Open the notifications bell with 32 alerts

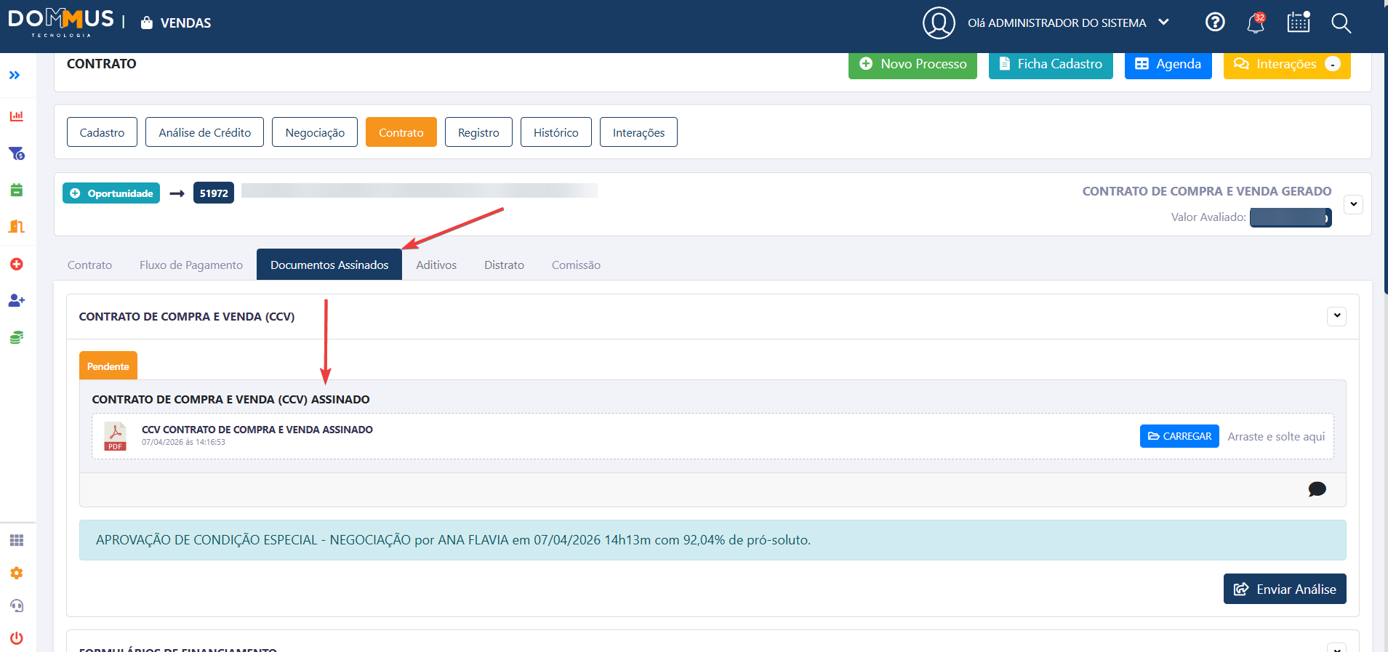click(x=1255, y=23)
